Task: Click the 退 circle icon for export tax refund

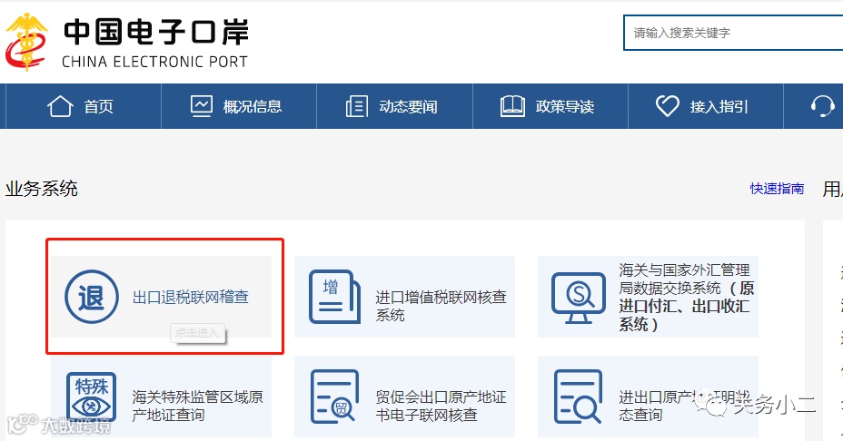Action: 92,297
